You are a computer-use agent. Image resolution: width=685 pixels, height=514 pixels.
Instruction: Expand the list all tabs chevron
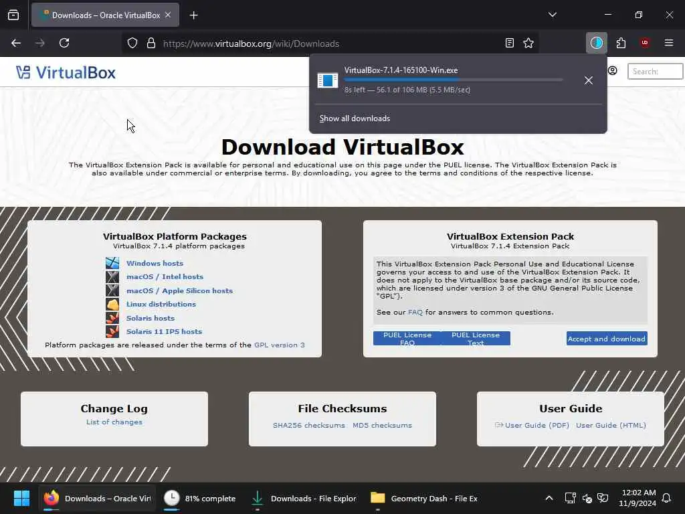553,15
